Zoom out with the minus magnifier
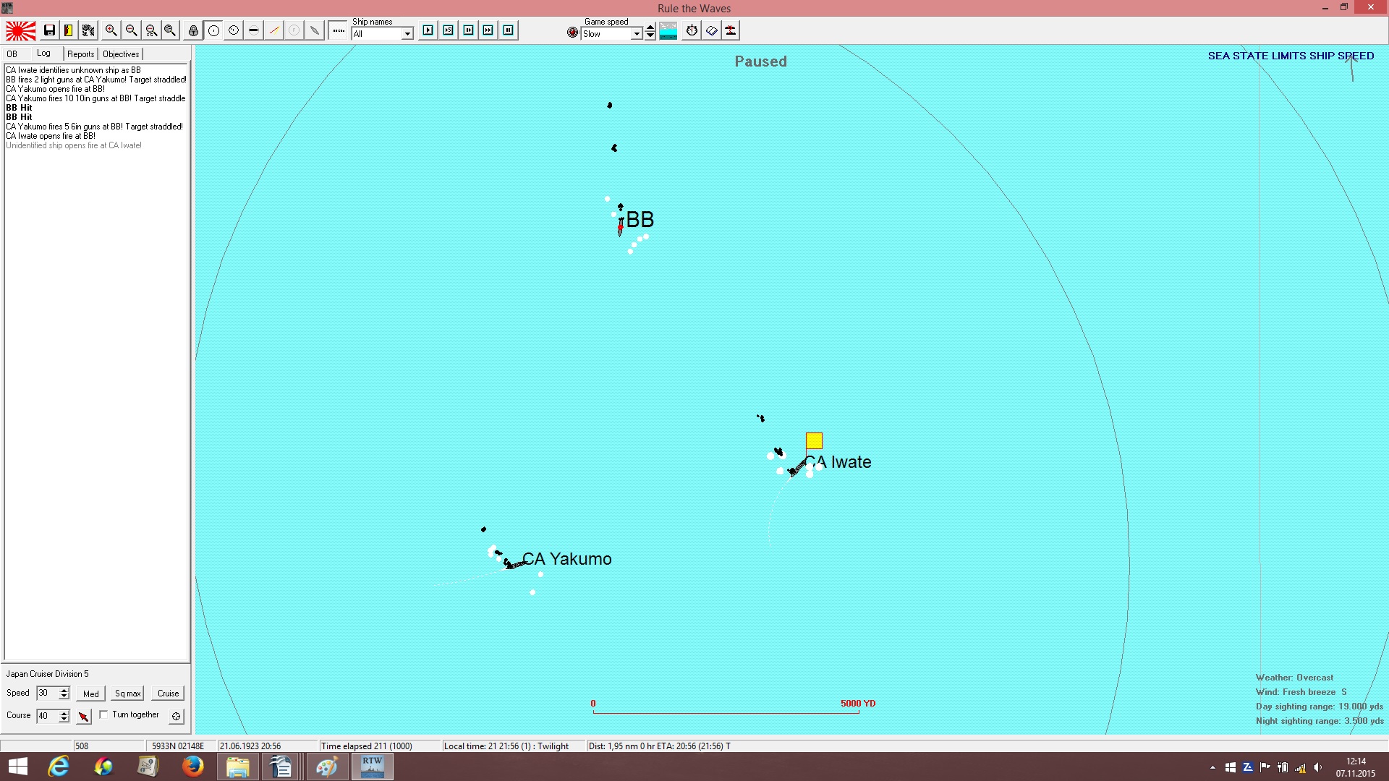Screen dimensions: 1389x781 [x=131, y=30]
